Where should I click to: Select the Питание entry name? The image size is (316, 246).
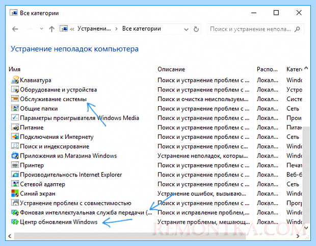32,128
